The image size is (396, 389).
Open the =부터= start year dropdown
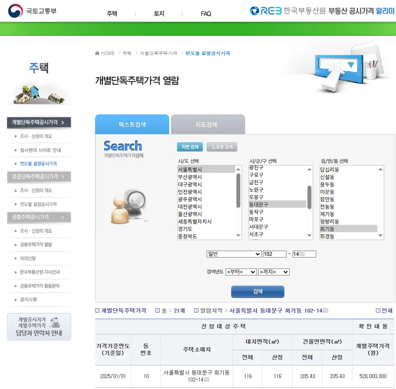[x=241, y=272]
